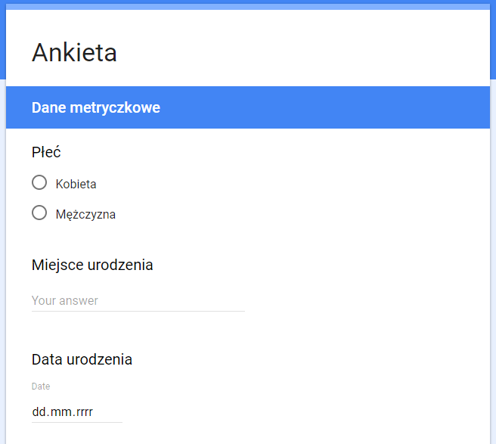Select the Kobieta radio button
496x444 pixels.
click(x=39, y=182)
